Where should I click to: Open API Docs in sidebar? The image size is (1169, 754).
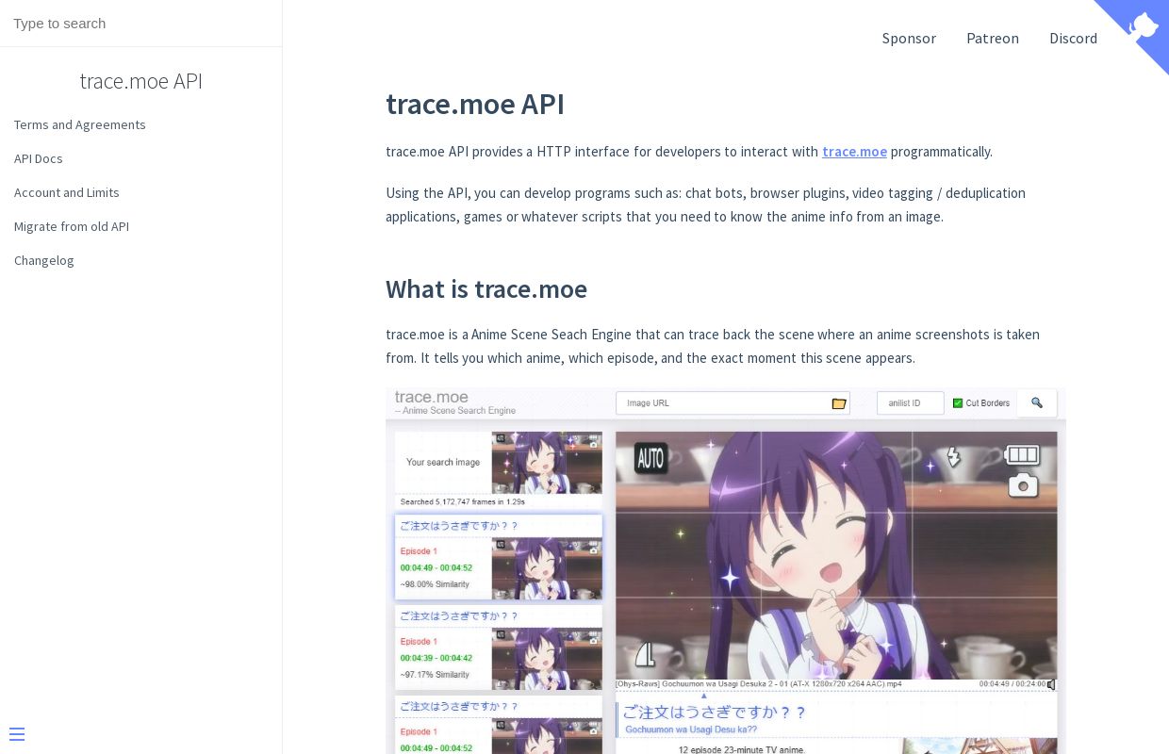tap(39, 158)
